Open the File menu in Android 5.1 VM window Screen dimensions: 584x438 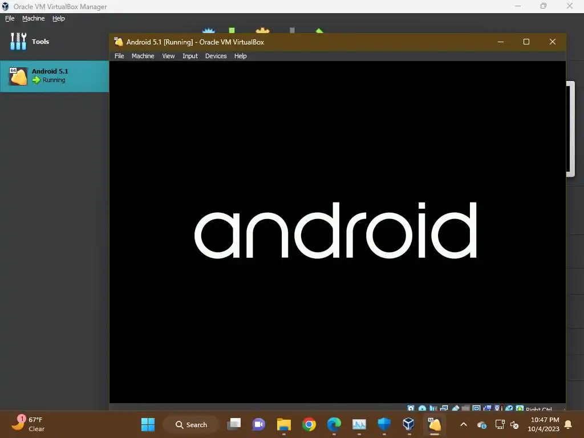[119, 56]
